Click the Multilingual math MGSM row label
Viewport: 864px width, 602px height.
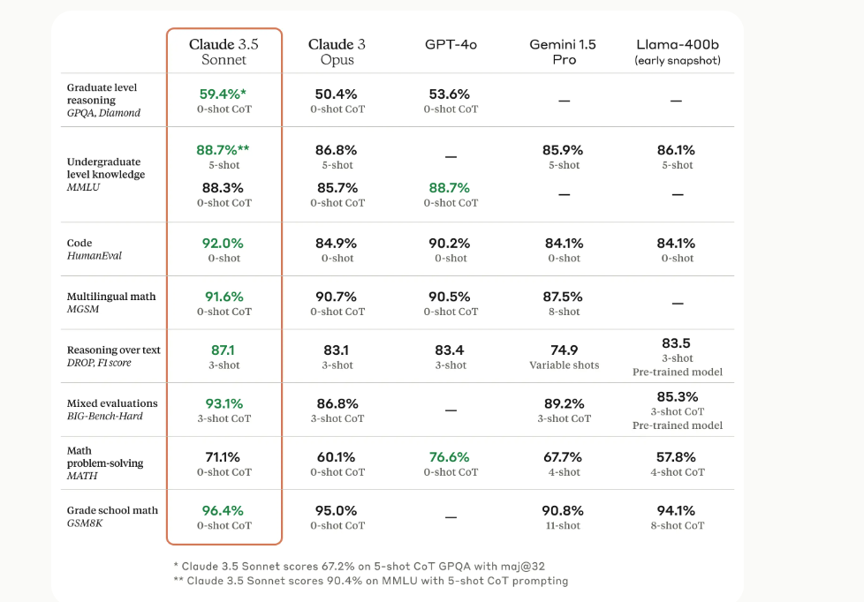pyautogui.click(x=111, y=303)
